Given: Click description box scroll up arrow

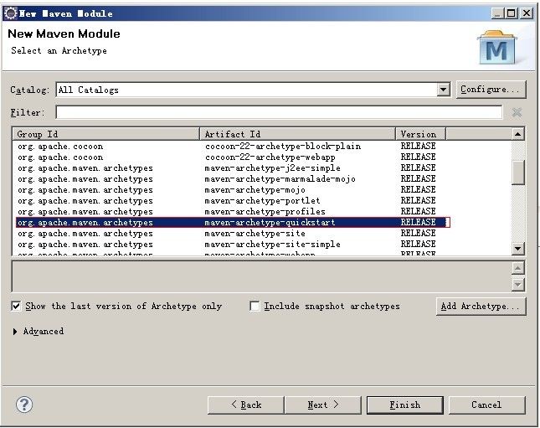Looking at the screenshot, I should pyautogui.click(x=518, y=268).
